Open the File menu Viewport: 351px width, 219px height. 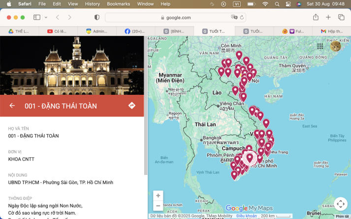(42, 4)
